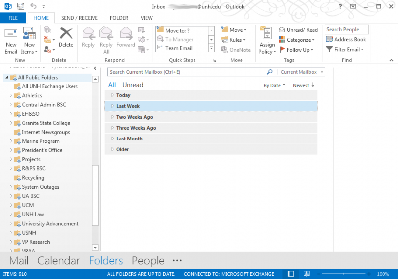Expand the Quick Steps gallery

pos(212,48)
